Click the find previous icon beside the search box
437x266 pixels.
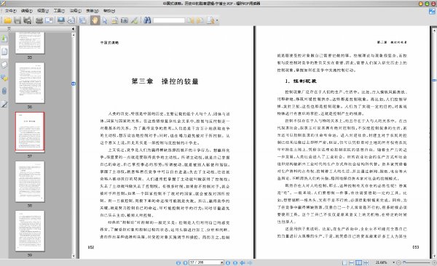(x=190, y=20)
